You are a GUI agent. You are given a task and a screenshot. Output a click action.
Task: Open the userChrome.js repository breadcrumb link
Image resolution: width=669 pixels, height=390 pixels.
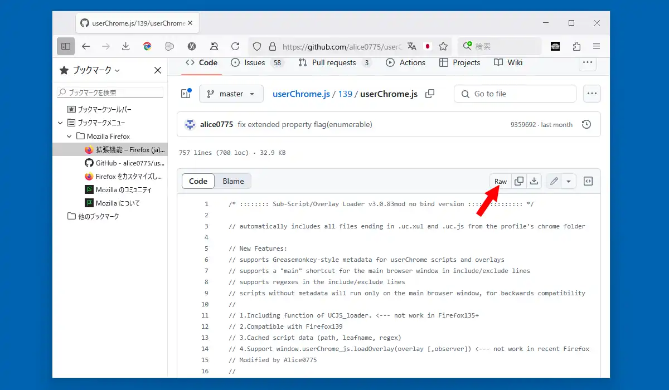[301, 94]
